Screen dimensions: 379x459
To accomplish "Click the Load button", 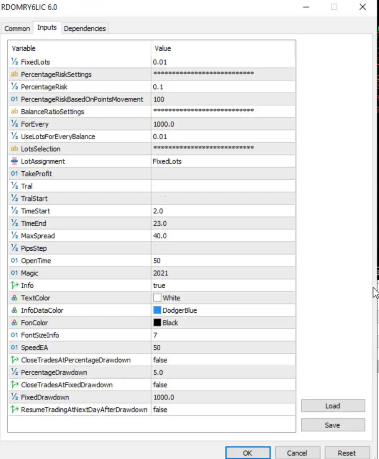I will click(333, 406).
